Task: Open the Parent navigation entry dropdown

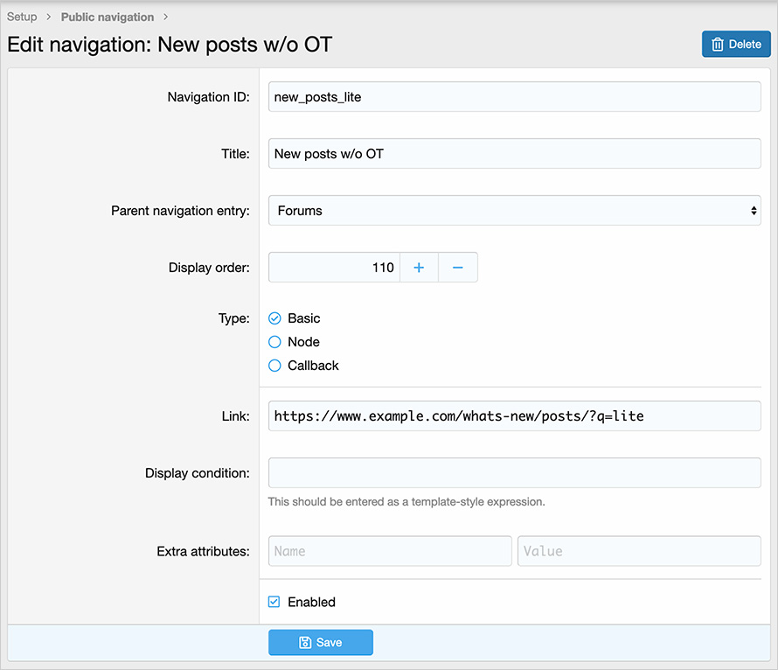Action: [514, 211]
